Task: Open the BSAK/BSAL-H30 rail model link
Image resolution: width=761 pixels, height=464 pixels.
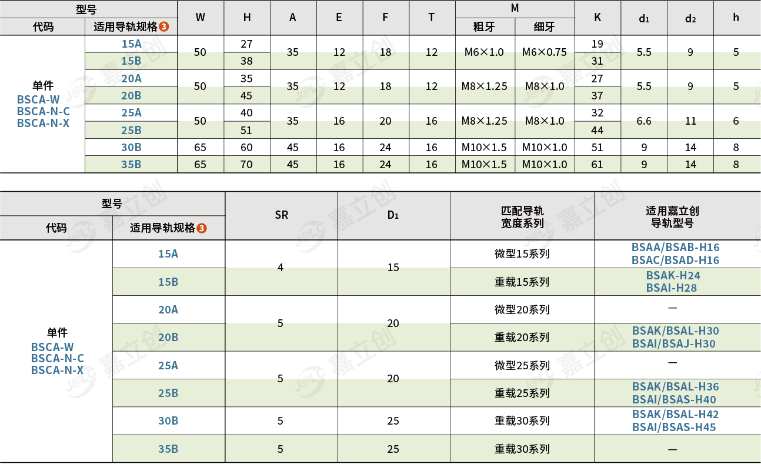Action: [675, 331]
